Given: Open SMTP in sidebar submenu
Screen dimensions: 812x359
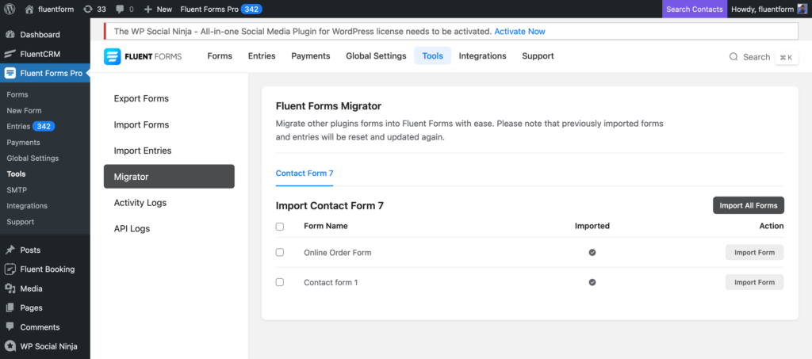Looking at the screenshot, I should (17, 190).
